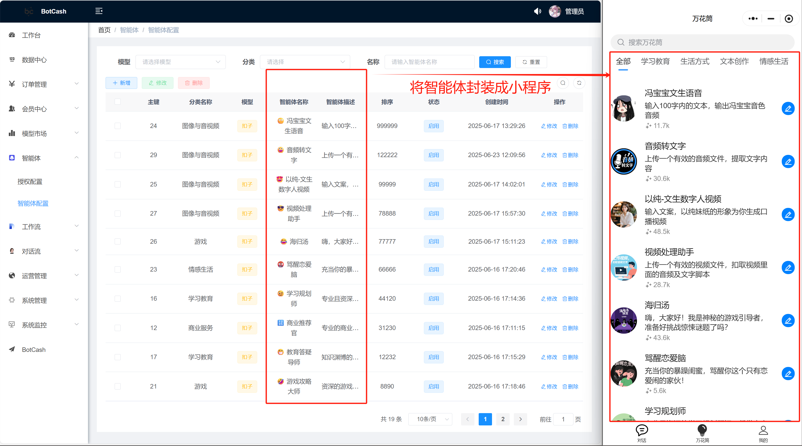The height and width of the screenshot is (446, 802).
Task: Toggle the sidebar collapse hamburger icon
Action: point(99,11)
